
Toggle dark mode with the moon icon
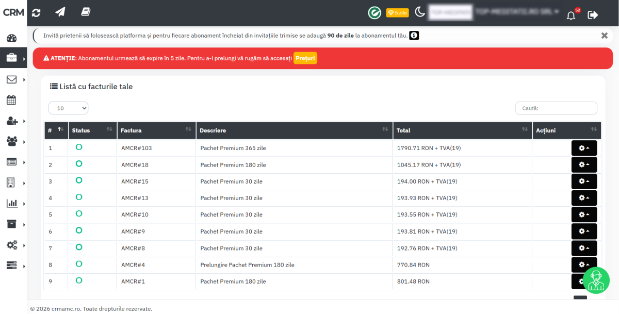[420, 12]
